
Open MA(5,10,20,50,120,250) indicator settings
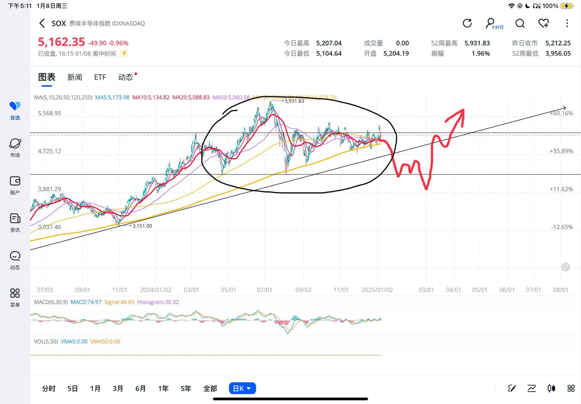[x=63, y=97]
